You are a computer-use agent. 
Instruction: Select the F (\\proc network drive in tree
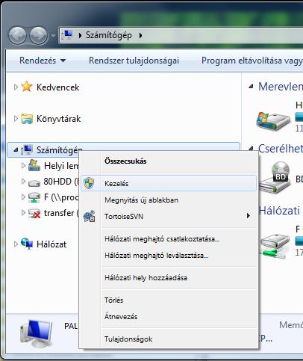tap(61, 197)
